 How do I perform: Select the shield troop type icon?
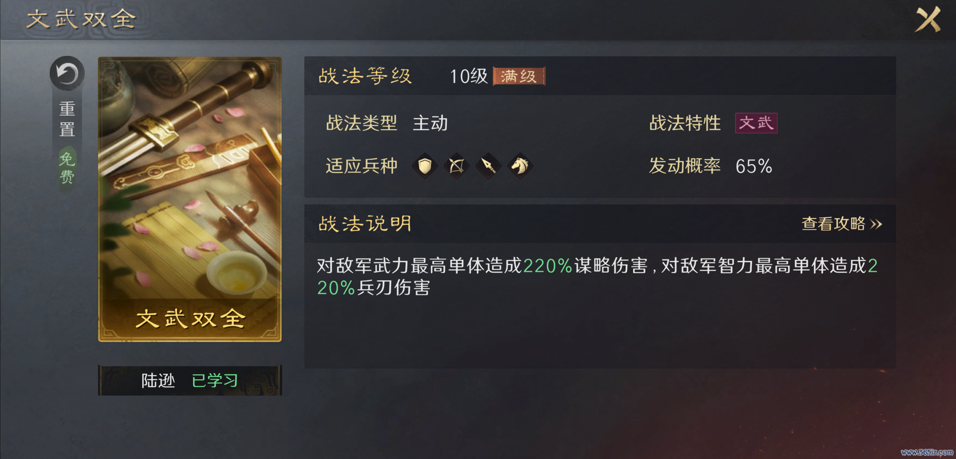tap(425, 166)
